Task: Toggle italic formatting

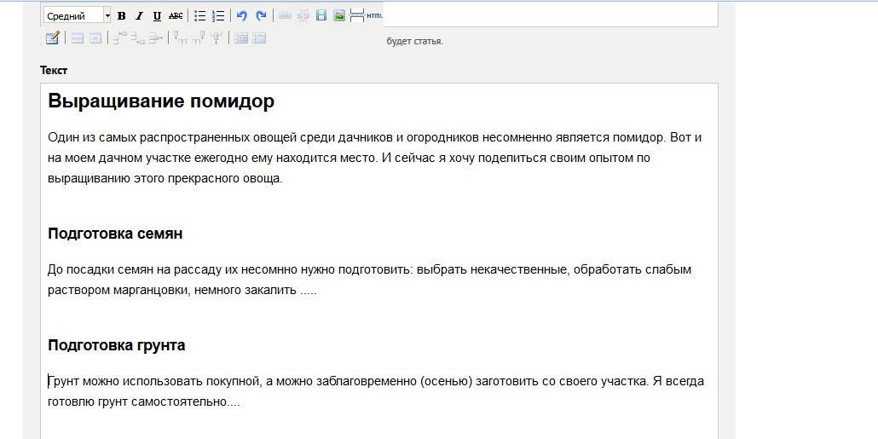Action: tap(140, 15)
